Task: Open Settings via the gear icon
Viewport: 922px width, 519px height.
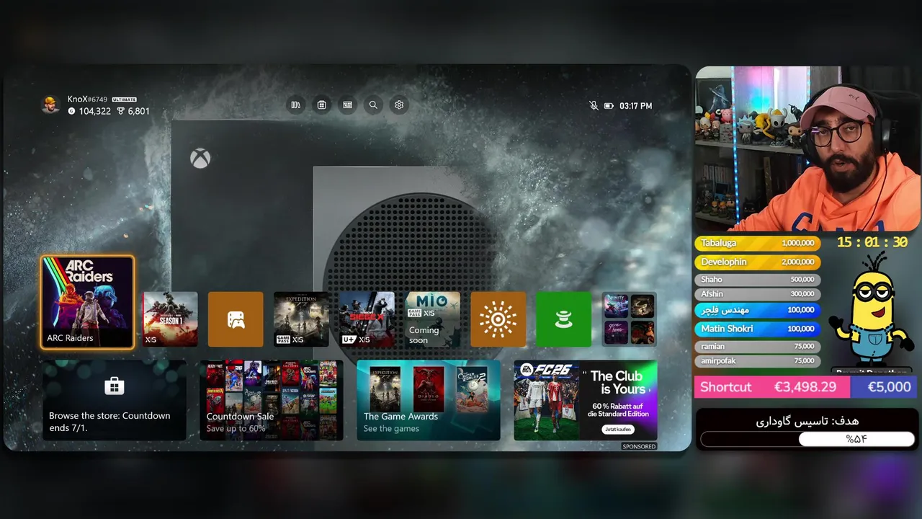Action: (399, 105)
